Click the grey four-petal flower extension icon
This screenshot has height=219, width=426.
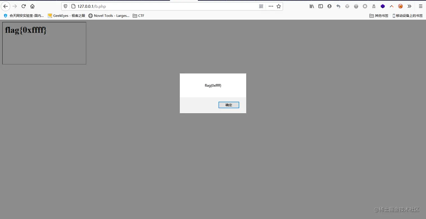347,6
